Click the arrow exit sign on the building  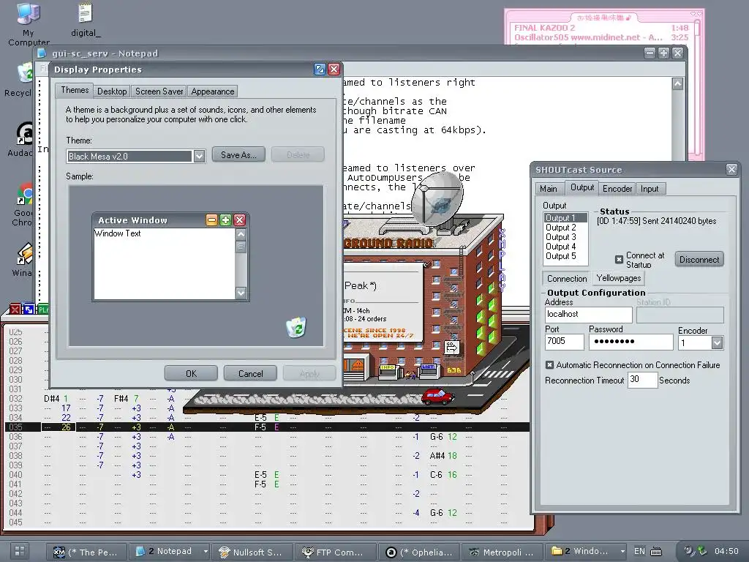click(451, 348)
